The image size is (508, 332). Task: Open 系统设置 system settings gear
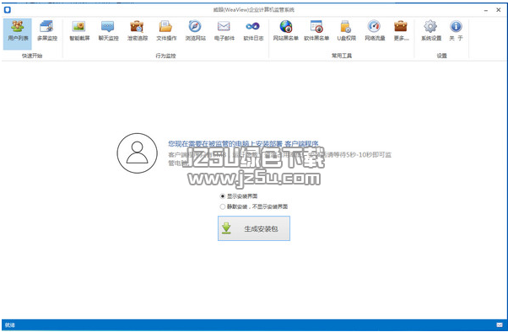tap(431, 30)
